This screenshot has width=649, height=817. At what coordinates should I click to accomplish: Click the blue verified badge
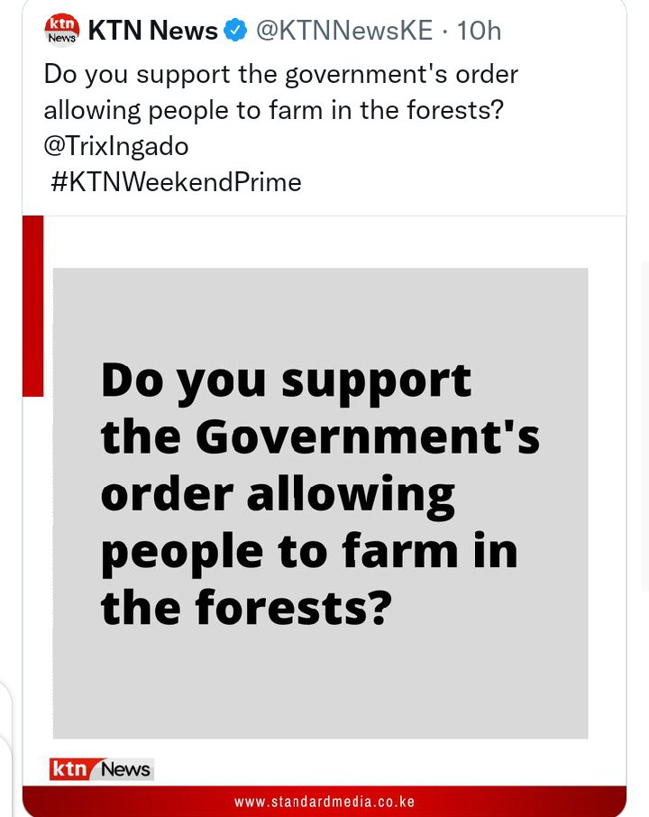point(235,31)
